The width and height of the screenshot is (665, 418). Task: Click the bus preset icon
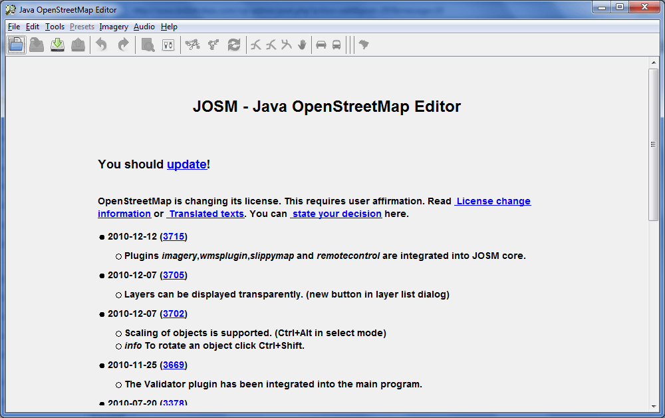coord(336,45)
